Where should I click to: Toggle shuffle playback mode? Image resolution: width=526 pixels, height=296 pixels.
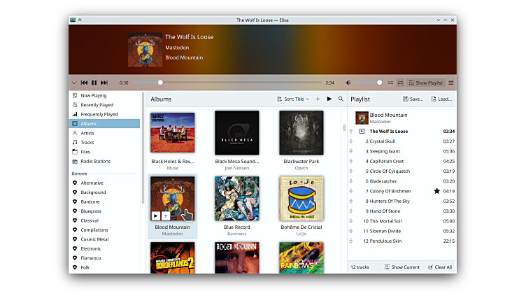point(390,83)
